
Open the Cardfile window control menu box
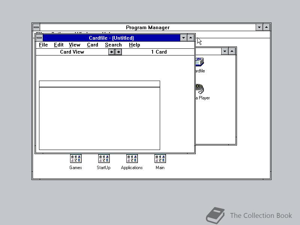point(39,38)
